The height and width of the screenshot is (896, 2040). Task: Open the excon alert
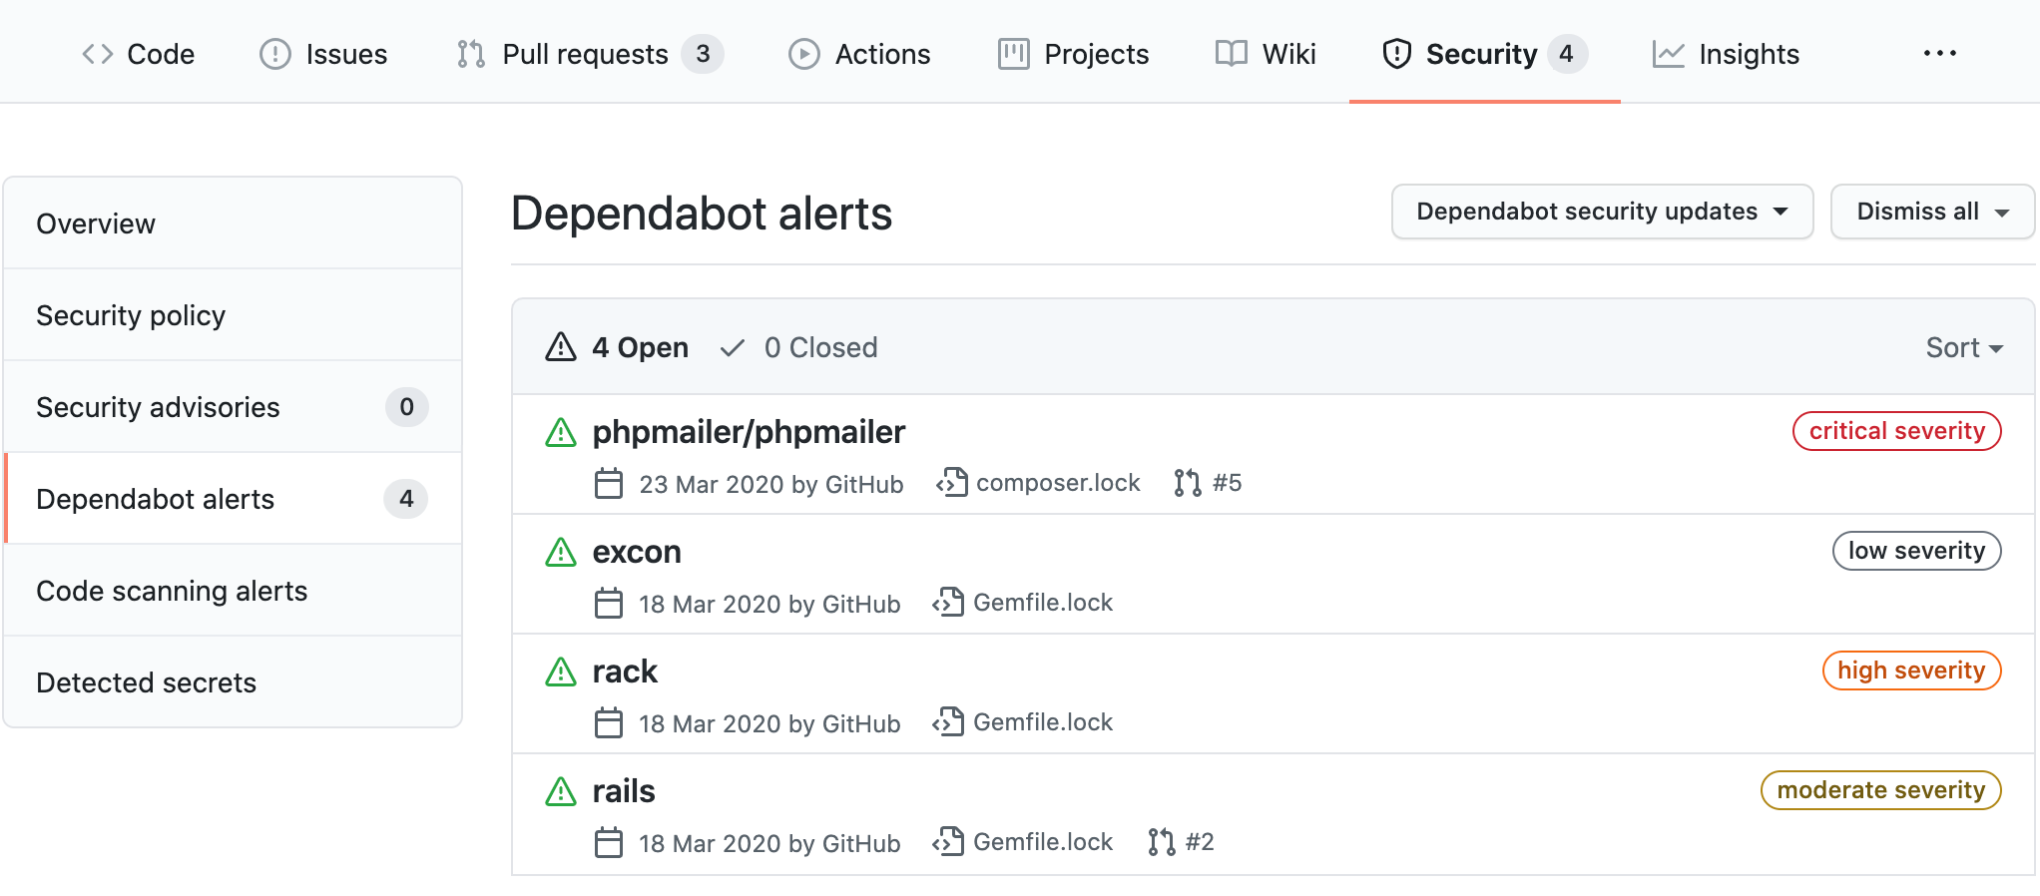point(637,552)
